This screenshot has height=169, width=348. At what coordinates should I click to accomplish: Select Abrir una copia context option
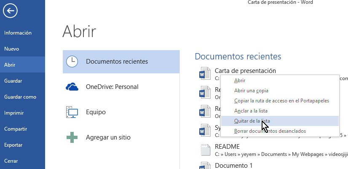[280, 91]
